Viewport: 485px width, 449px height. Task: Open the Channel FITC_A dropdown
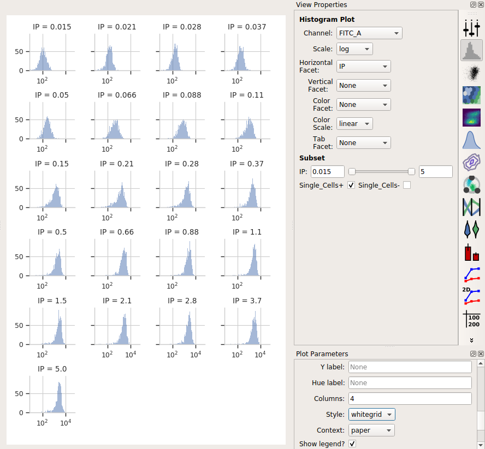[369, 33]
